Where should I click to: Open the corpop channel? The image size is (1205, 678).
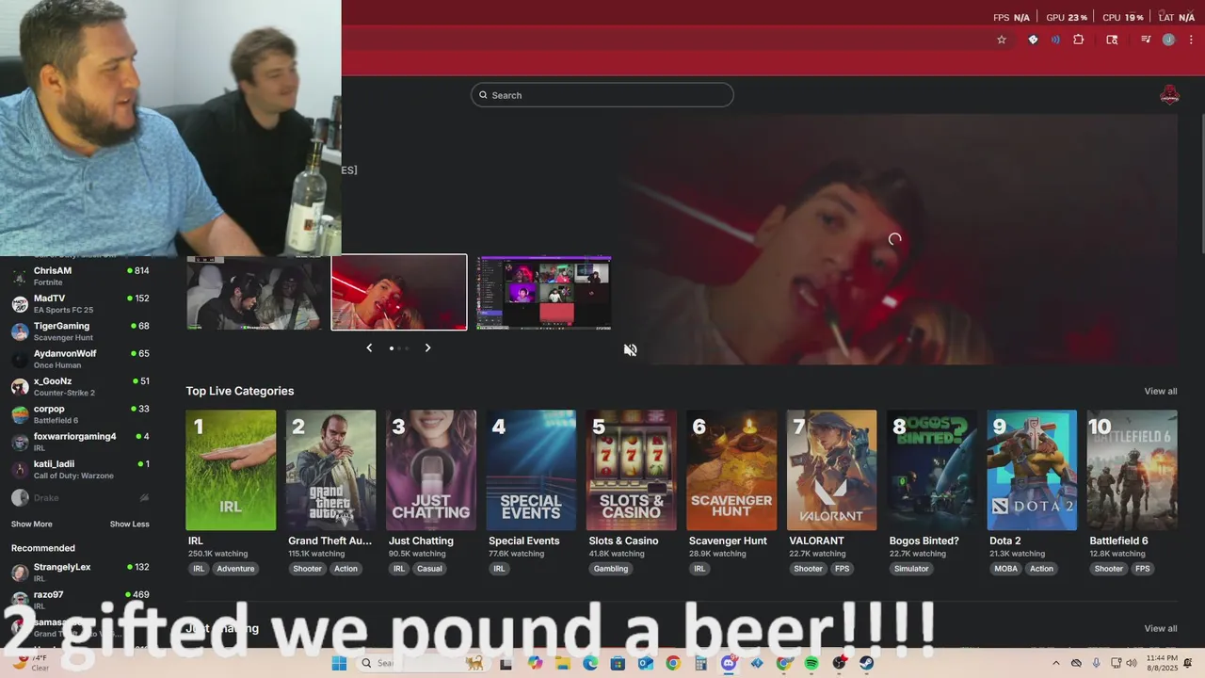[80, 414]
